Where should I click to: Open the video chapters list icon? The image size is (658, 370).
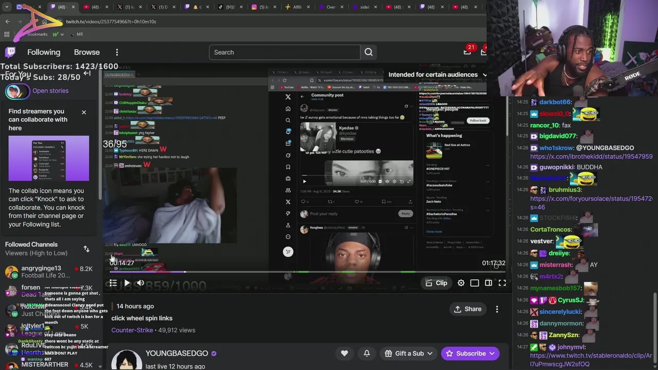pyautogui.click(x=113, y=283)
